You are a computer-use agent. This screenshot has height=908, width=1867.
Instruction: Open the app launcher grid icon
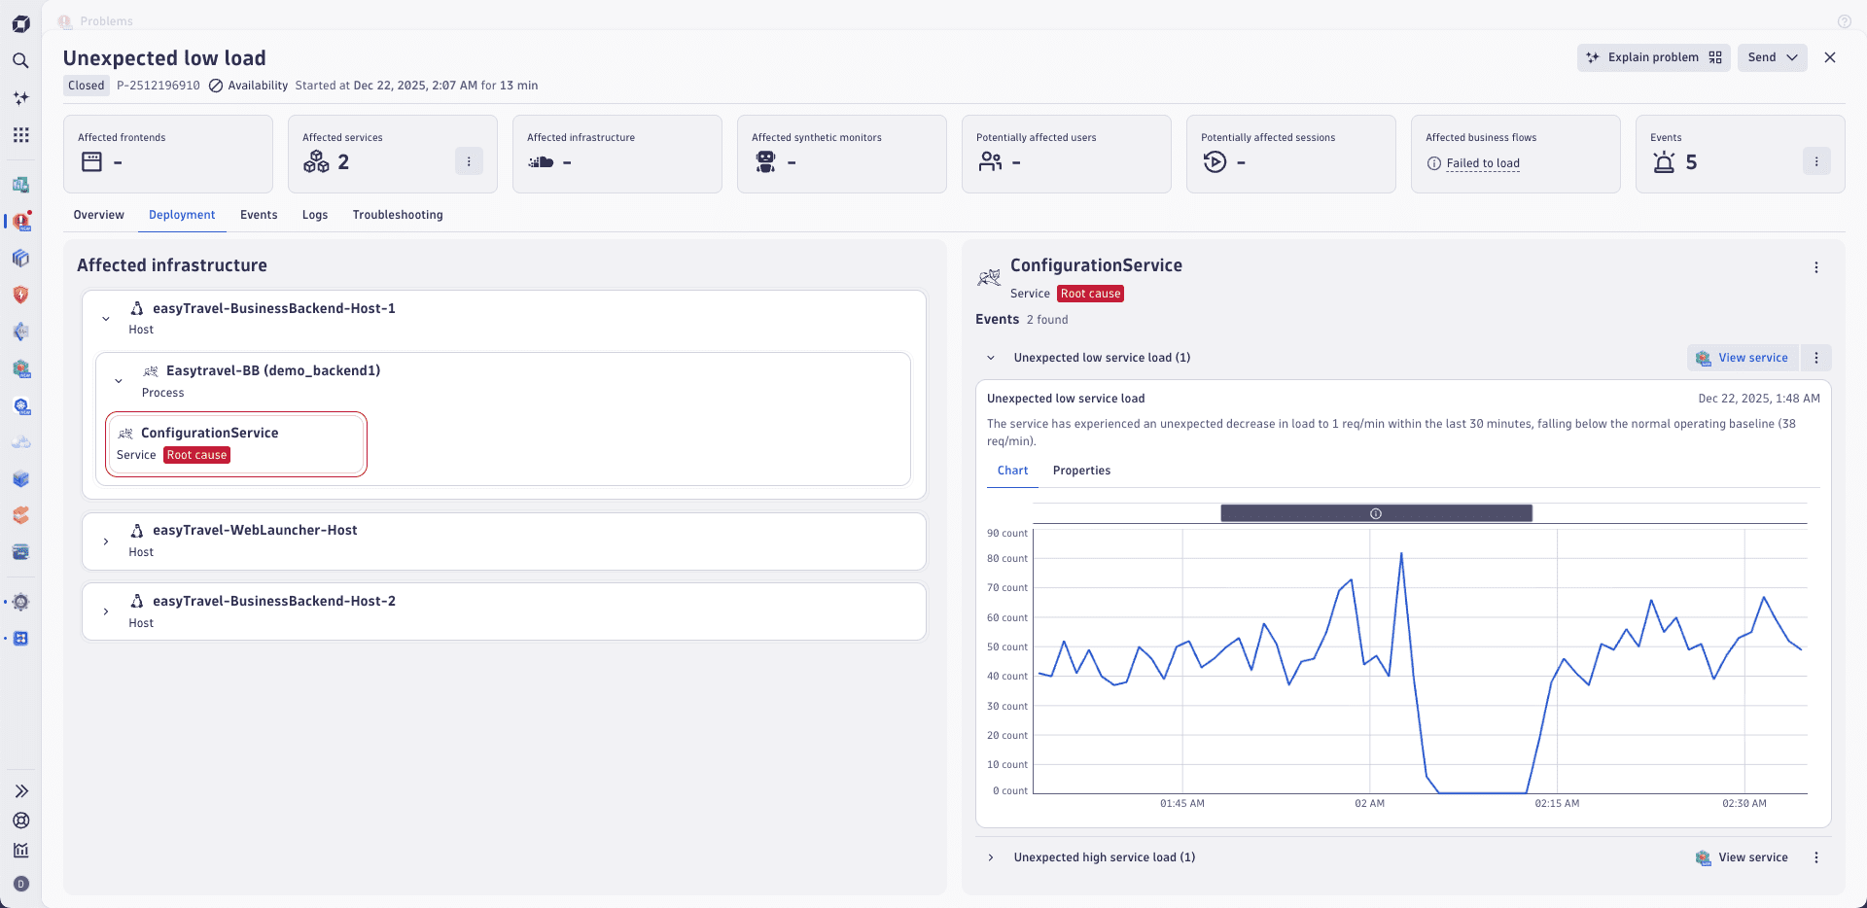[21, 135]
